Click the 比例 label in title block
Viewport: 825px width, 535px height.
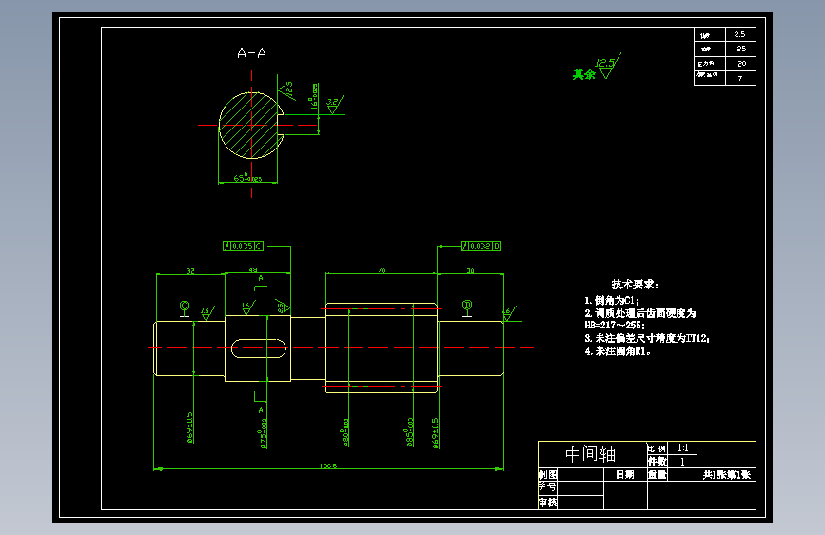(657, 448)
